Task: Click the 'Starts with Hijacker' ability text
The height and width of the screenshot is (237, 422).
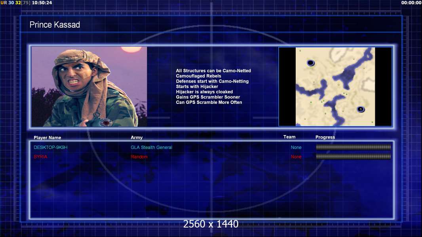Action: tap(197, 87)
